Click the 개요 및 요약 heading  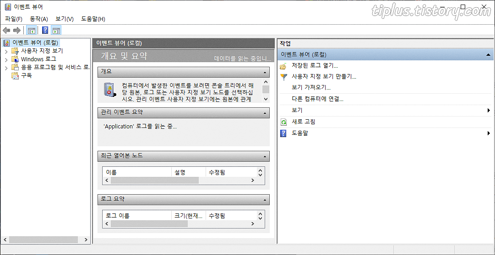[124, 56]
